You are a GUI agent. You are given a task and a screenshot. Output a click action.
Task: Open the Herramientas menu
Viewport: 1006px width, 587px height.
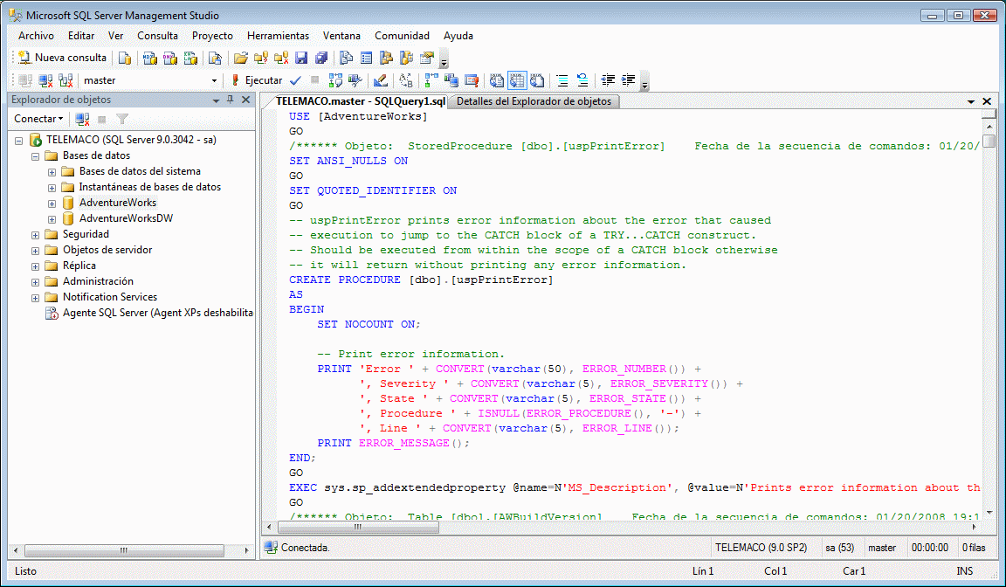click(278, 36)
